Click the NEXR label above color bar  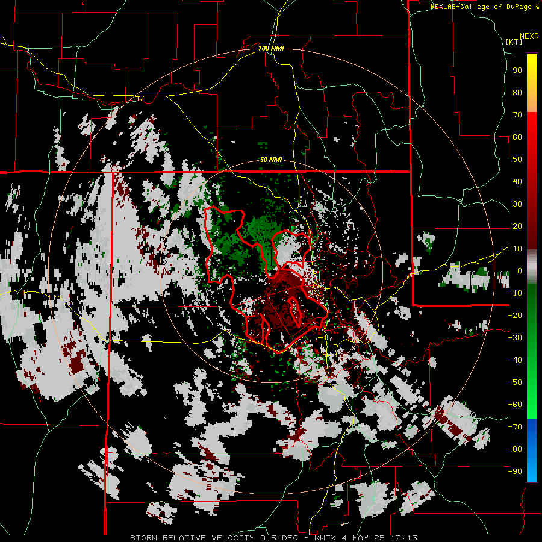[x=529, y=36]
